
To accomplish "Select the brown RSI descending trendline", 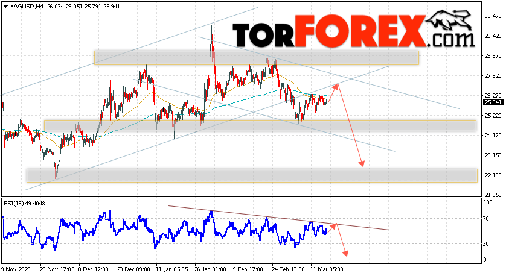I will [x=279, y=218].
